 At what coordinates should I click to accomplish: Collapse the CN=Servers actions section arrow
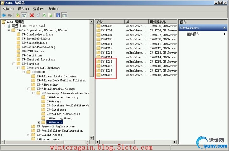click(x=224, y=28)
